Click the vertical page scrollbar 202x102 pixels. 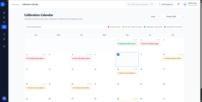(x=201, y=45)
